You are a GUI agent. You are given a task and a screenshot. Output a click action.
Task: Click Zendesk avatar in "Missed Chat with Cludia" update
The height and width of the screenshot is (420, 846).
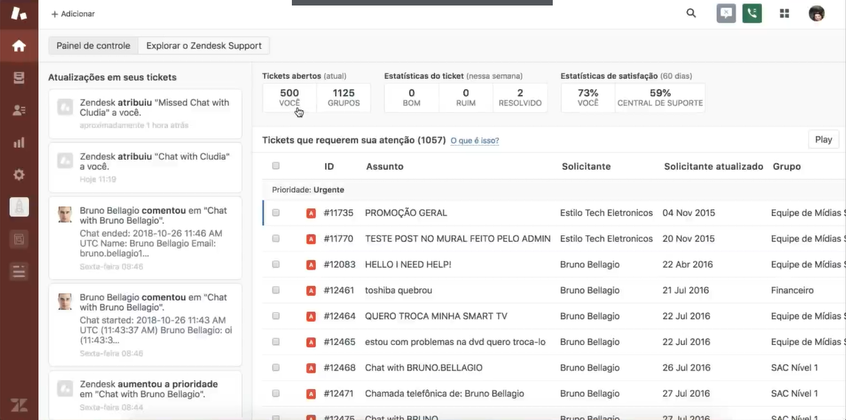point(65,107)
